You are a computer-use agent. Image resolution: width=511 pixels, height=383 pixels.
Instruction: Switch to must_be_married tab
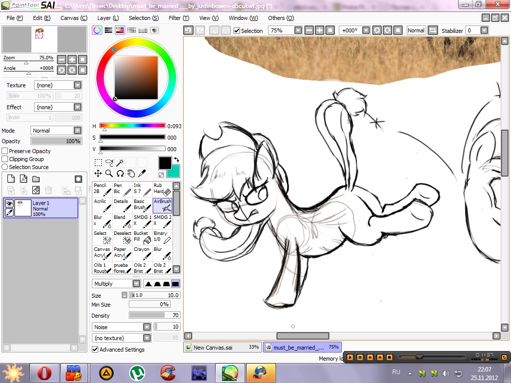click(x=302, y=347)
